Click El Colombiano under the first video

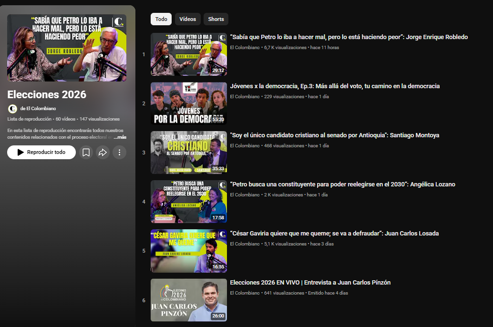click(x=244, y=47)
